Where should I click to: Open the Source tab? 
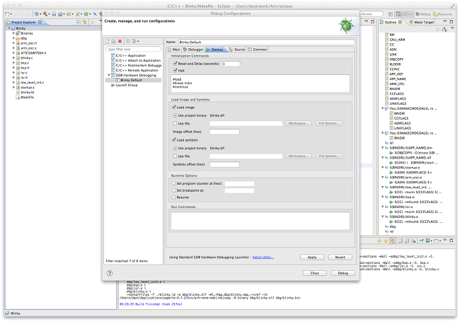(237, 50)
